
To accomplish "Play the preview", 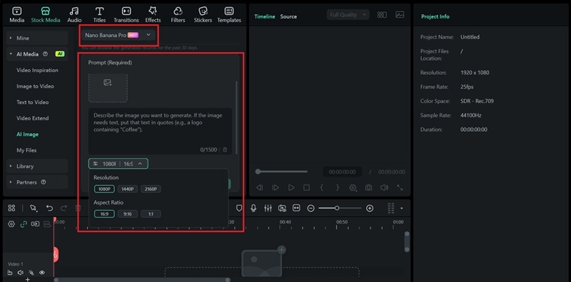I will click(291, 187).
